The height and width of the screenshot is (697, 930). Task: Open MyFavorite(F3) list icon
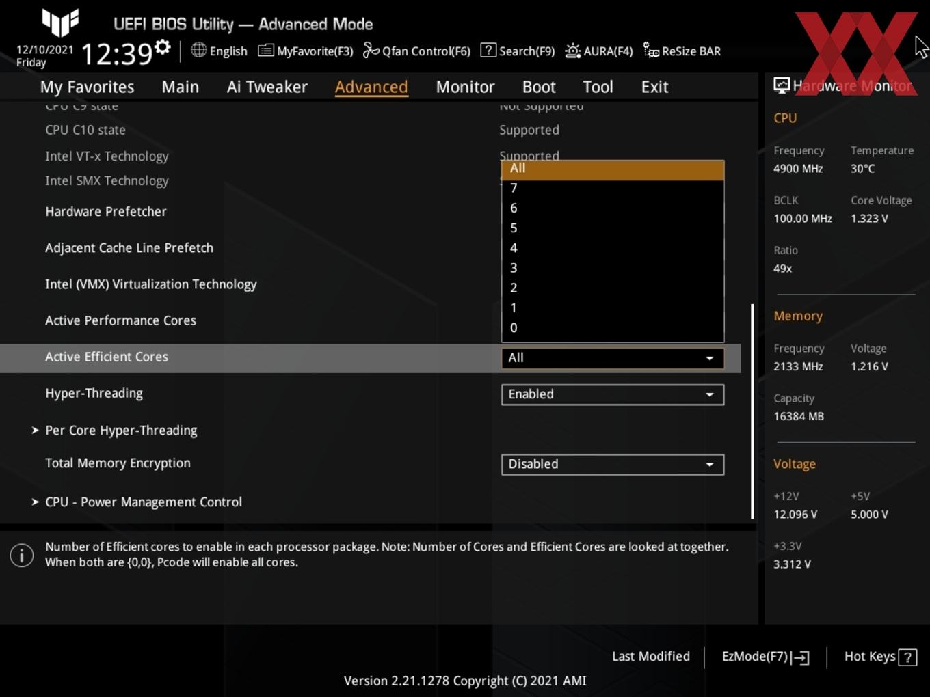[266, 51]
